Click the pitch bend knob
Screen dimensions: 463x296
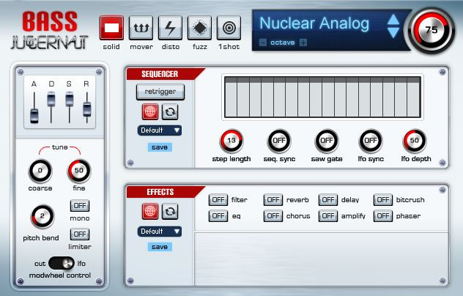[42, 217]
